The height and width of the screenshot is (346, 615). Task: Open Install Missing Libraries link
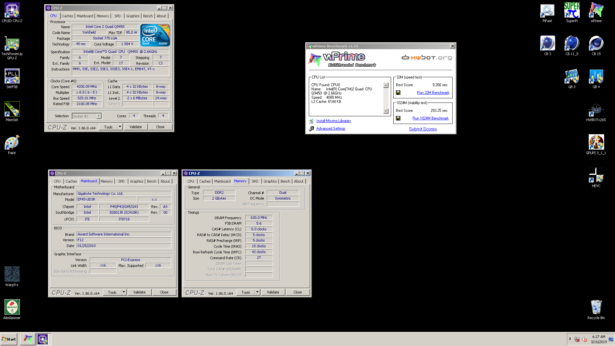click(333, 121)
